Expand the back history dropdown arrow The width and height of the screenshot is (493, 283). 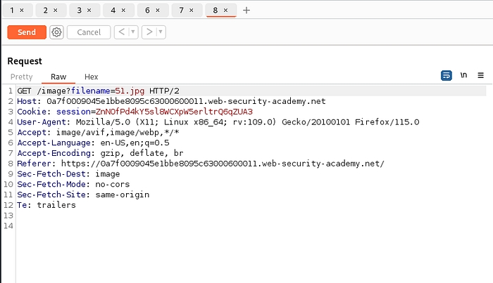(133, 32)
